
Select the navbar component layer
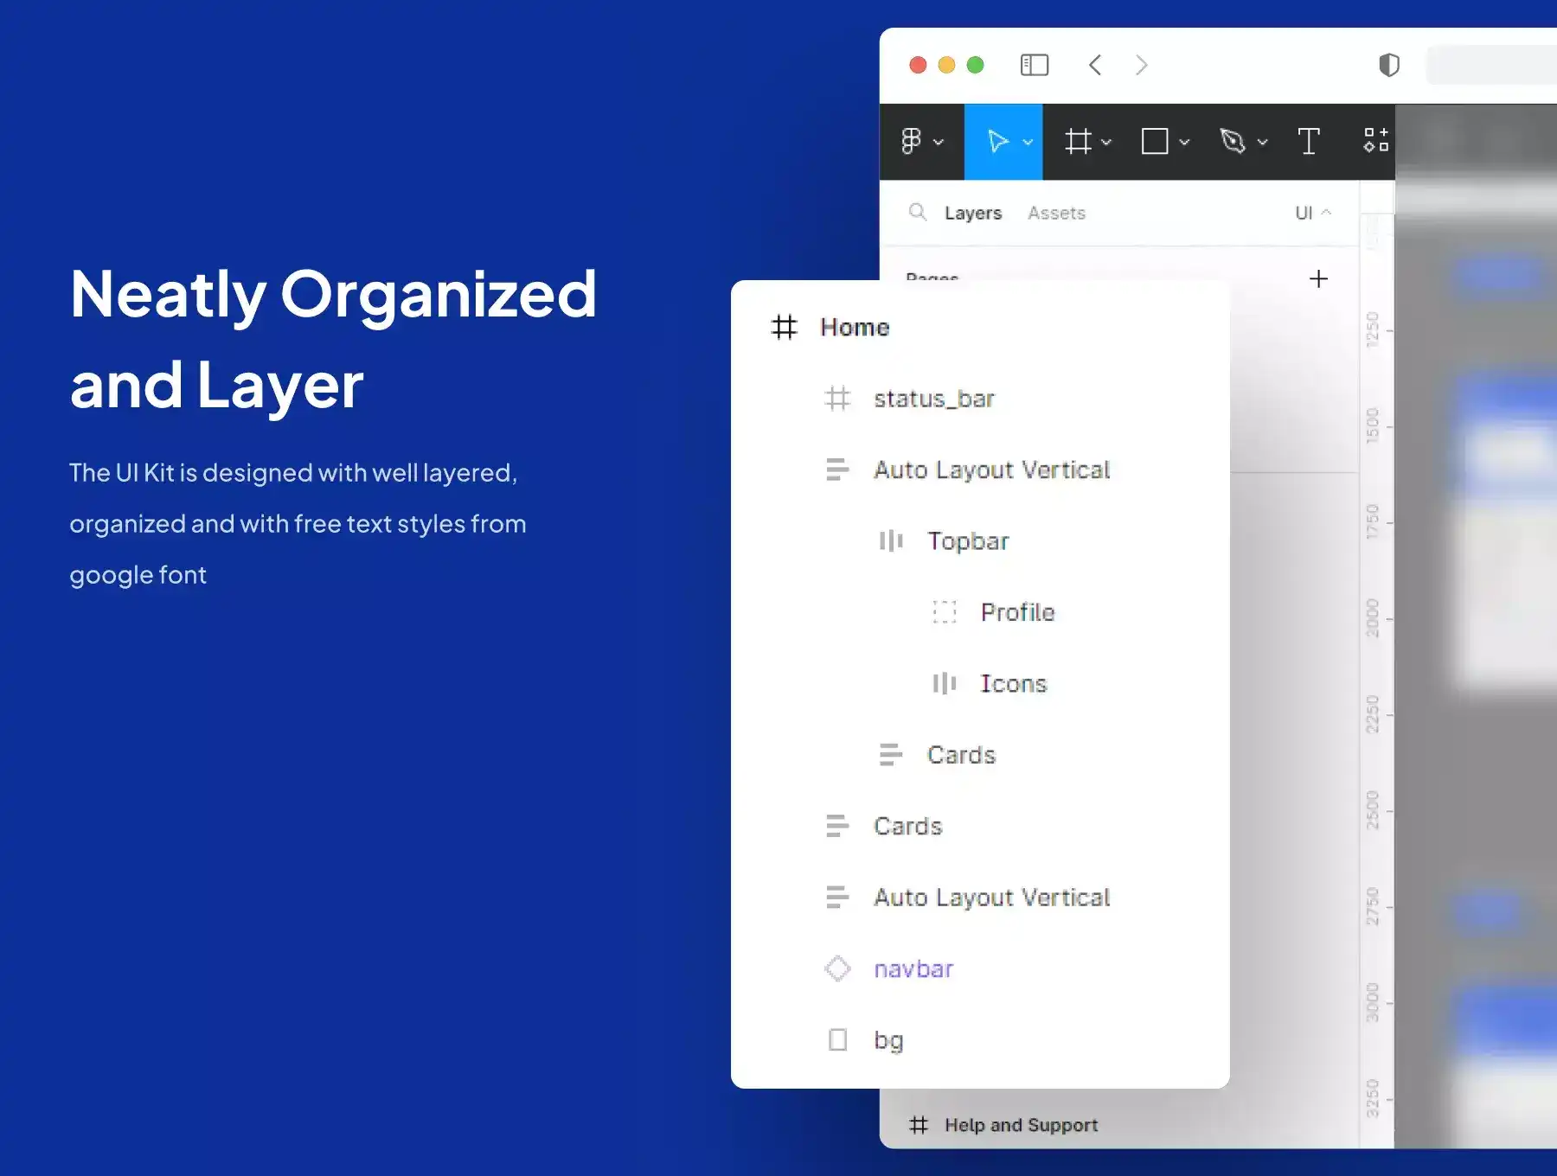pos(913,968)
